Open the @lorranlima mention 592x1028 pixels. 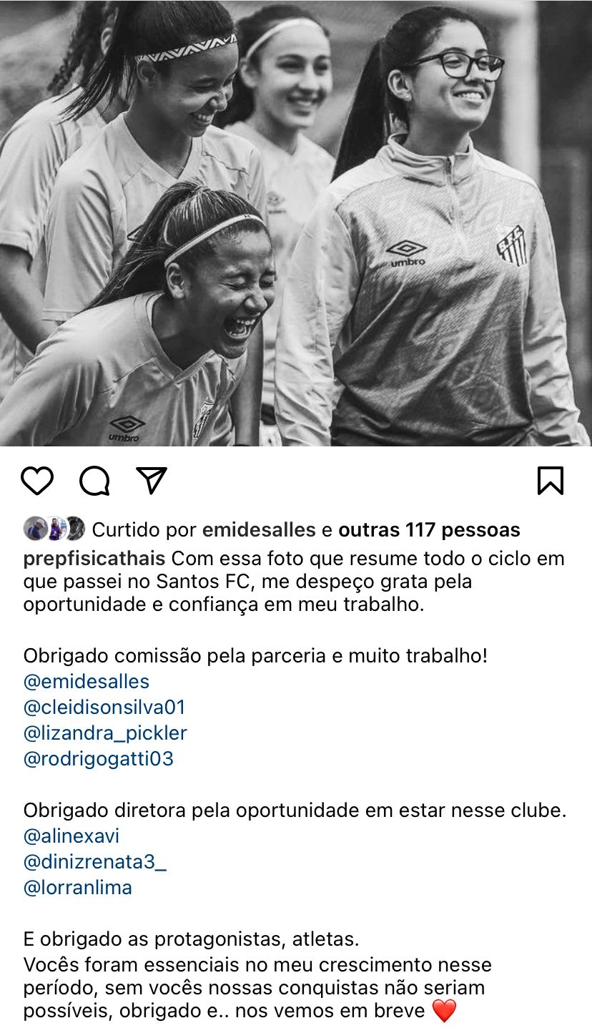coord(78,888)
